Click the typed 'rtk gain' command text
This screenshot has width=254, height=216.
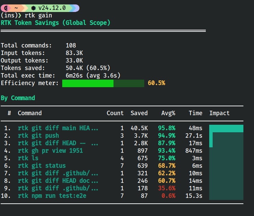click(38, 15)
